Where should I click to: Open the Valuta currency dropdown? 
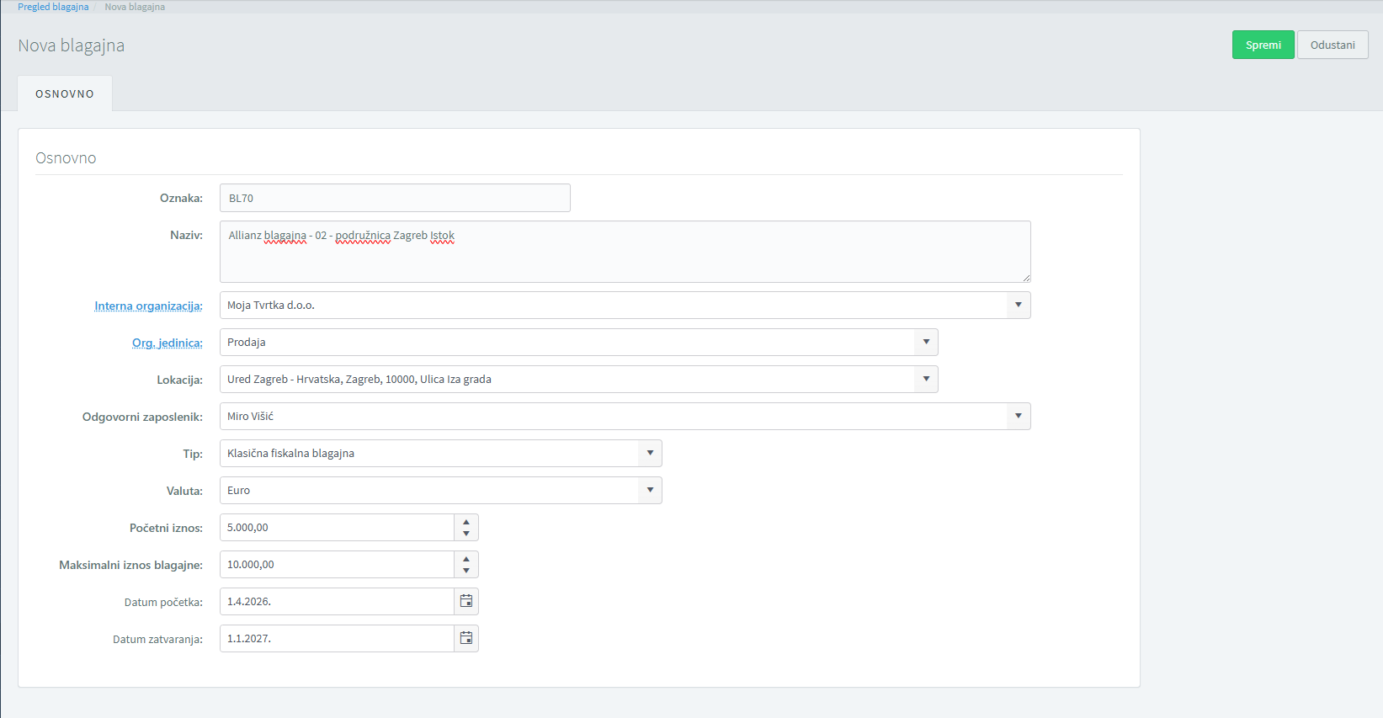pyautogui.click(x=649, y=490)
